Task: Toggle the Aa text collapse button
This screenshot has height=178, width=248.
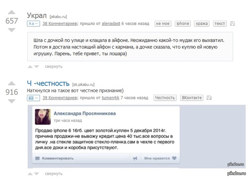Action: (33, 24)
